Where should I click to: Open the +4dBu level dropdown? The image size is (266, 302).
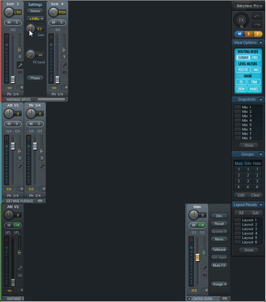35,19
